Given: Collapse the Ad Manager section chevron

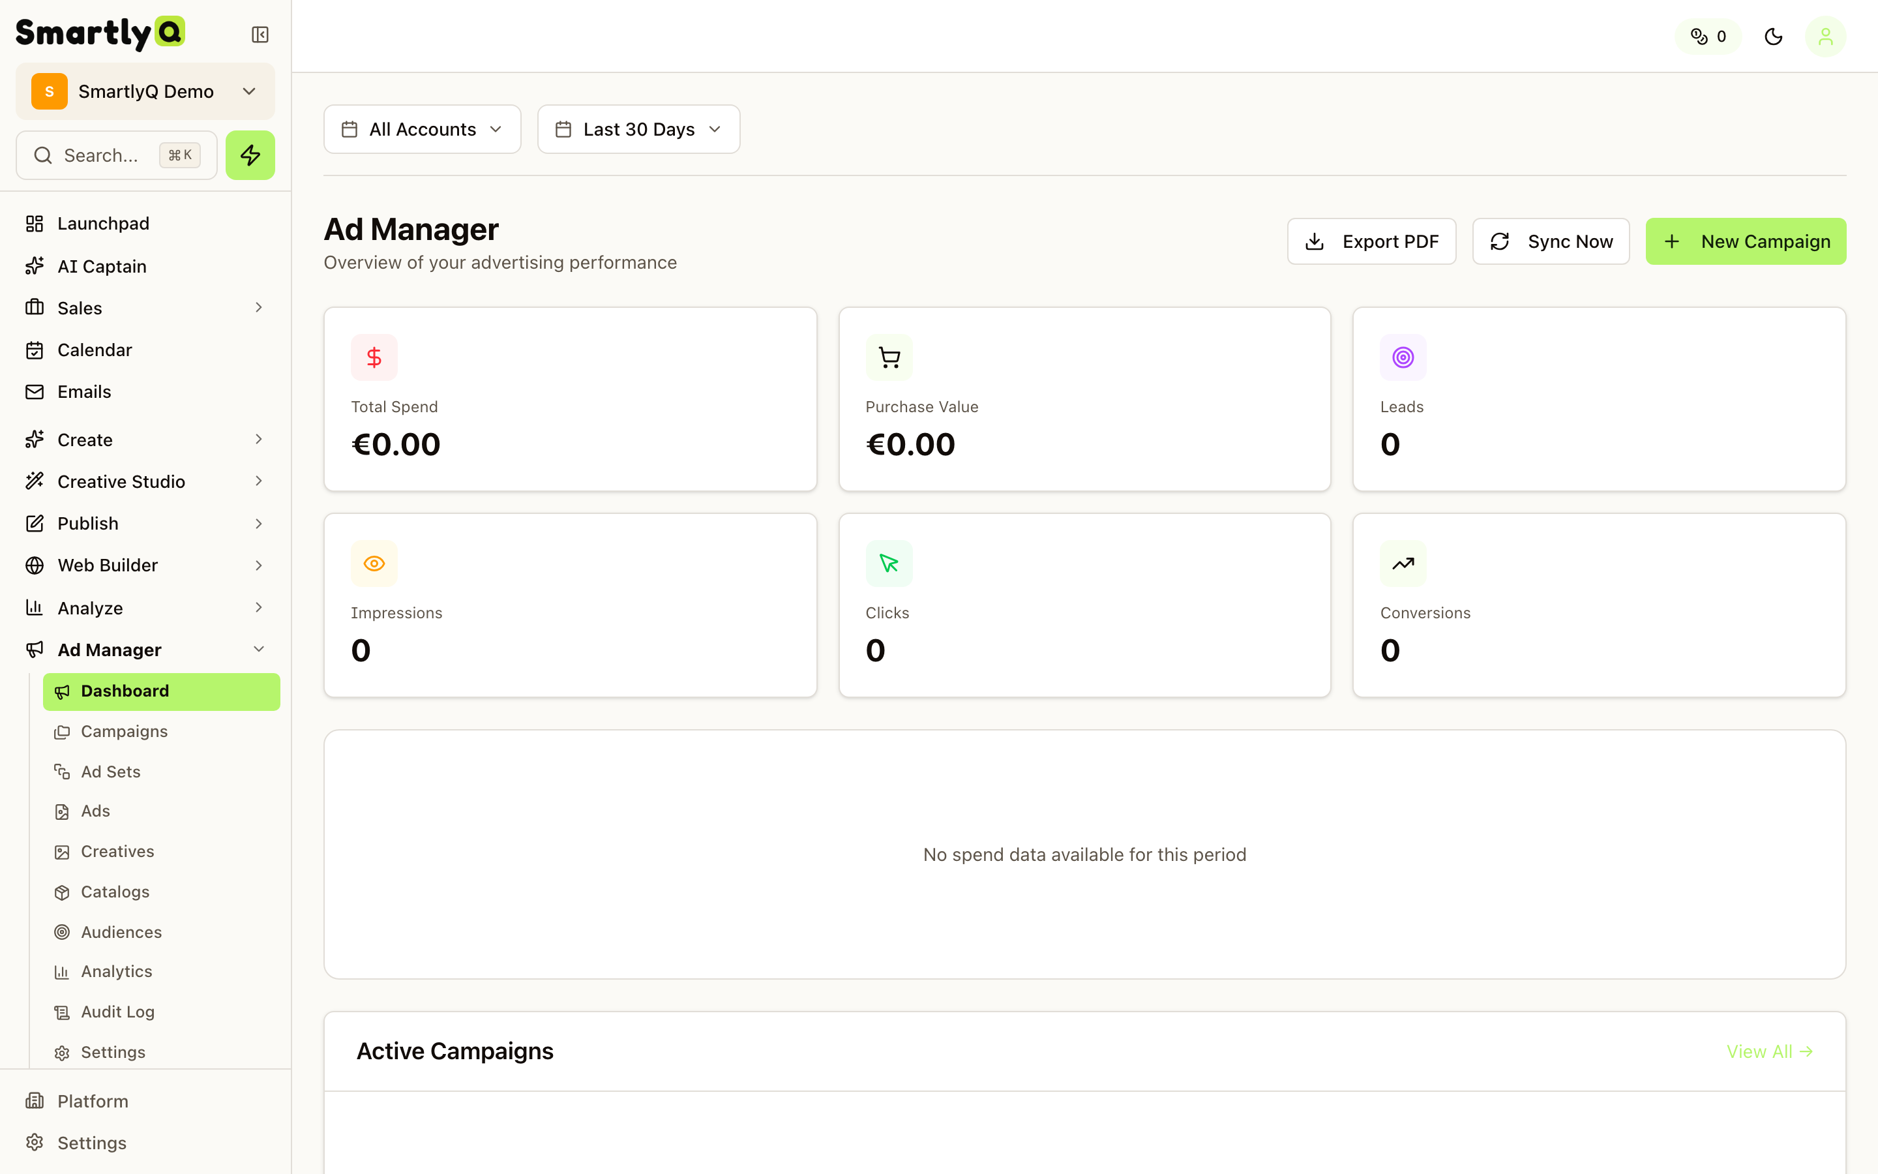Looking at the screenshot, I should click(258, 649).
